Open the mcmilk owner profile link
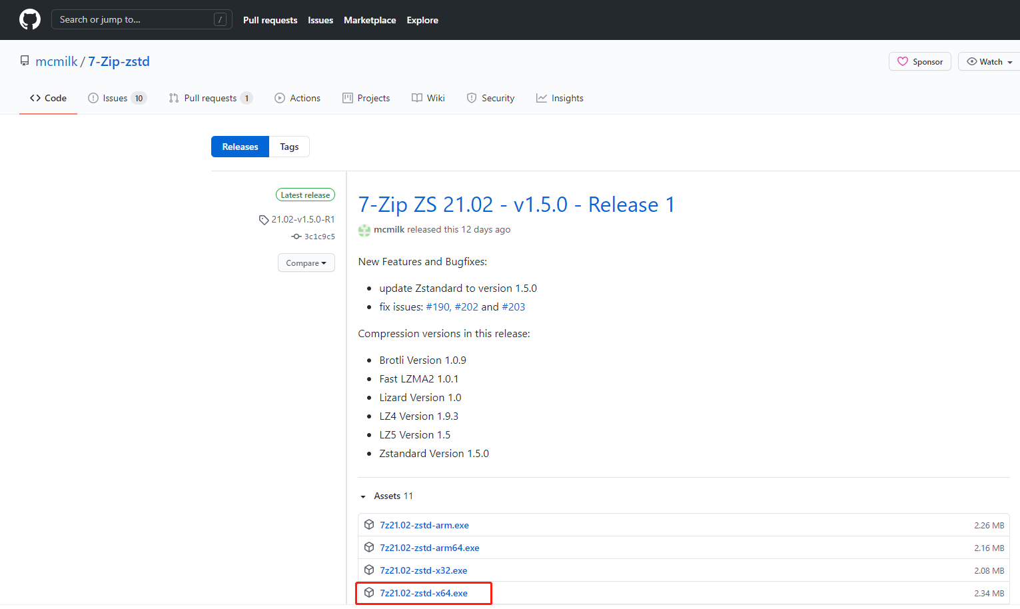Screen dimensions: 1020x609 [x=57, y=61]
